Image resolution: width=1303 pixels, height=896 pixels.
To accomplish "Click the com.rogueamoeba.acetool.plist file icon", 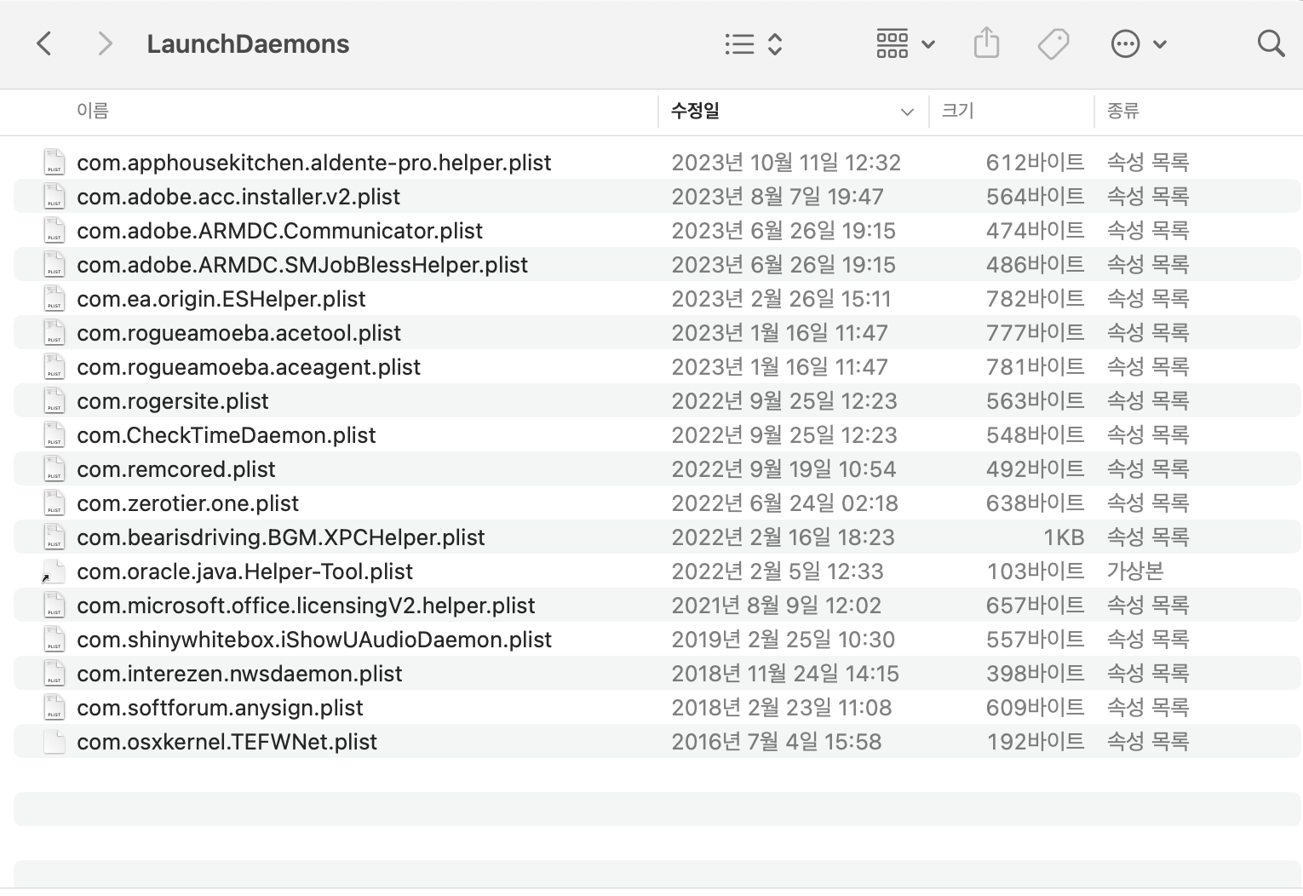I will (55, 332).
